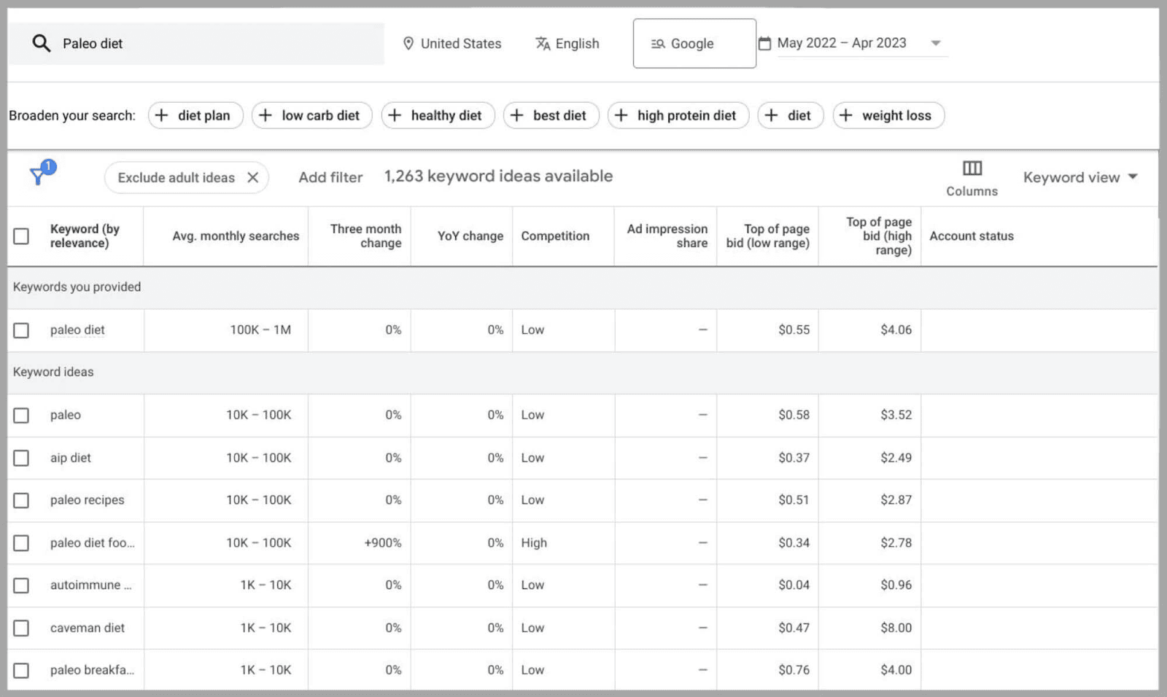Image resolution: width=1167 pixels, height=697 pixels.
Task: Click the location pin icon
Action: [409, 43]
